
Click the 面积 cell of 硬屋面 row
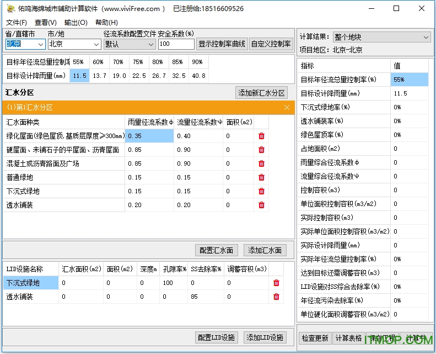click(239, 150)
